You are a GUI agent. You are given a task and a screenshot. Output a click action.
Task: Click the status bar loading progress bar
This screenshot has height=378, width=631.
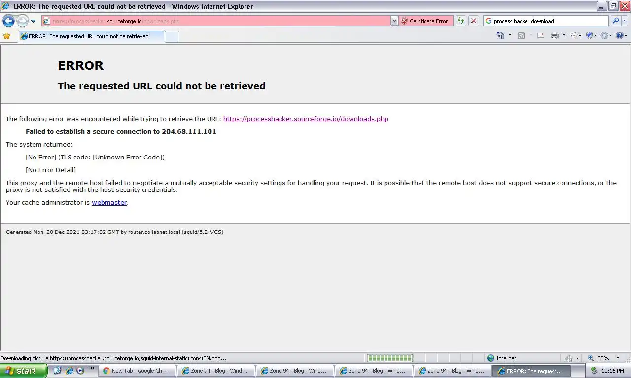pos(390,358)
